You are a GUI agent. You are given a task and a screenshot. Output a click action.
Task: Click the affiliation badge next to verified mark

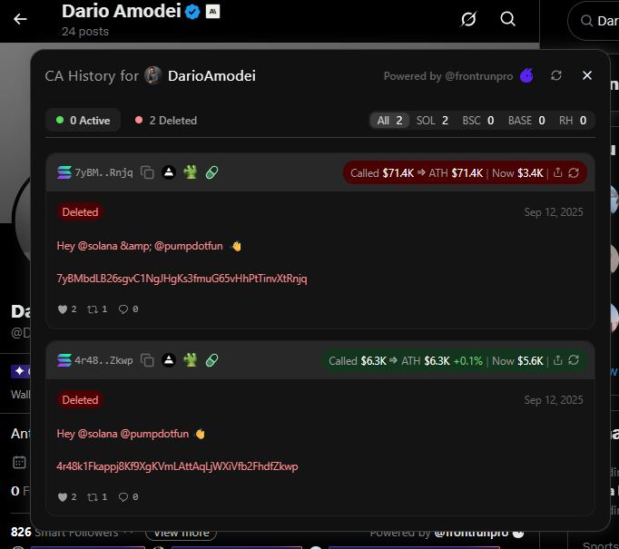click(x=212, y=12)
